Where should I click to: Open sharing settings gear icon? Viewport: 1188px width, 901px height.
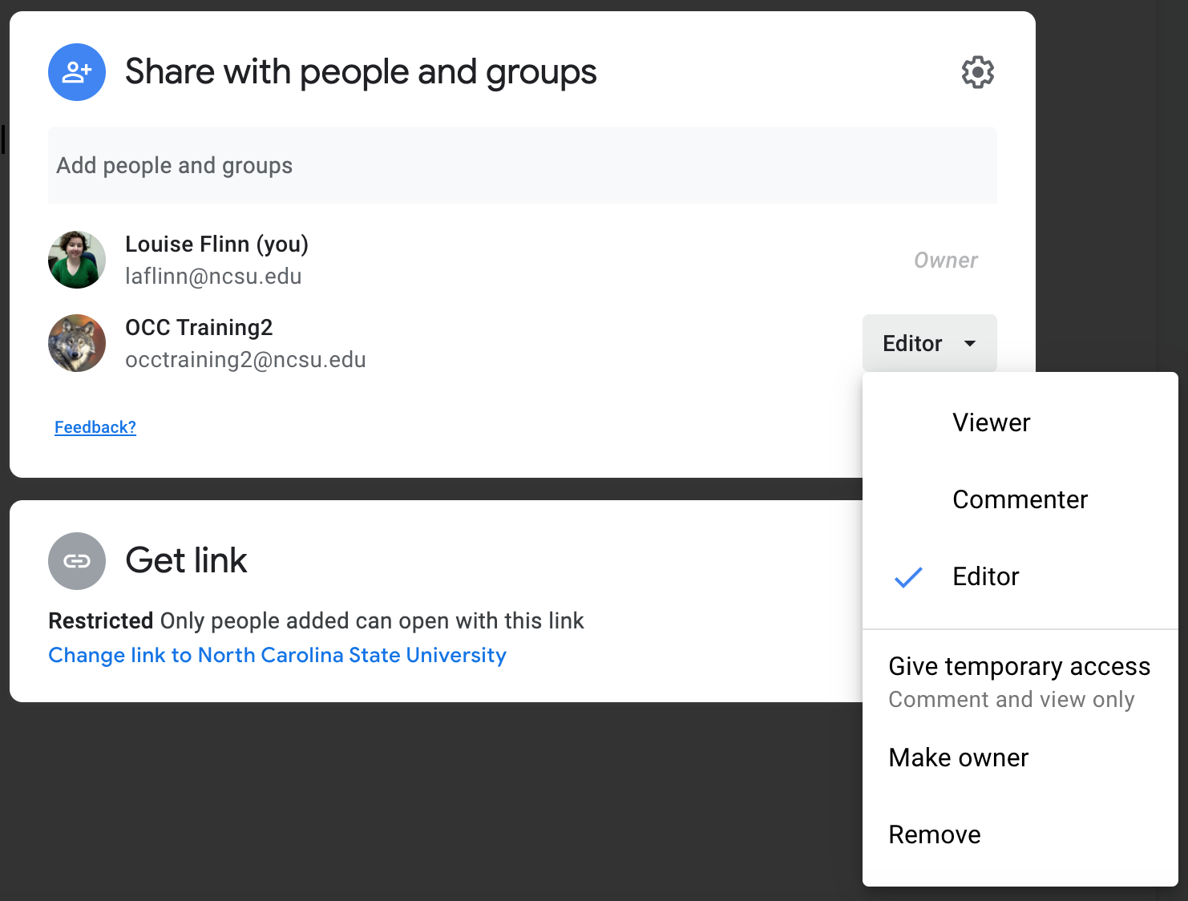977,72
